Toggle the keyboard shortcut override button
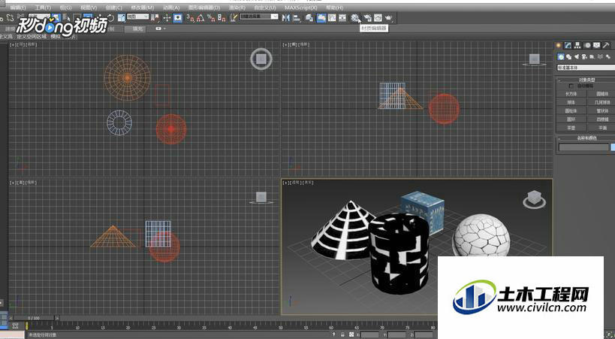The width and height of the screenshot is (615, 339). (x=178, y=18)
